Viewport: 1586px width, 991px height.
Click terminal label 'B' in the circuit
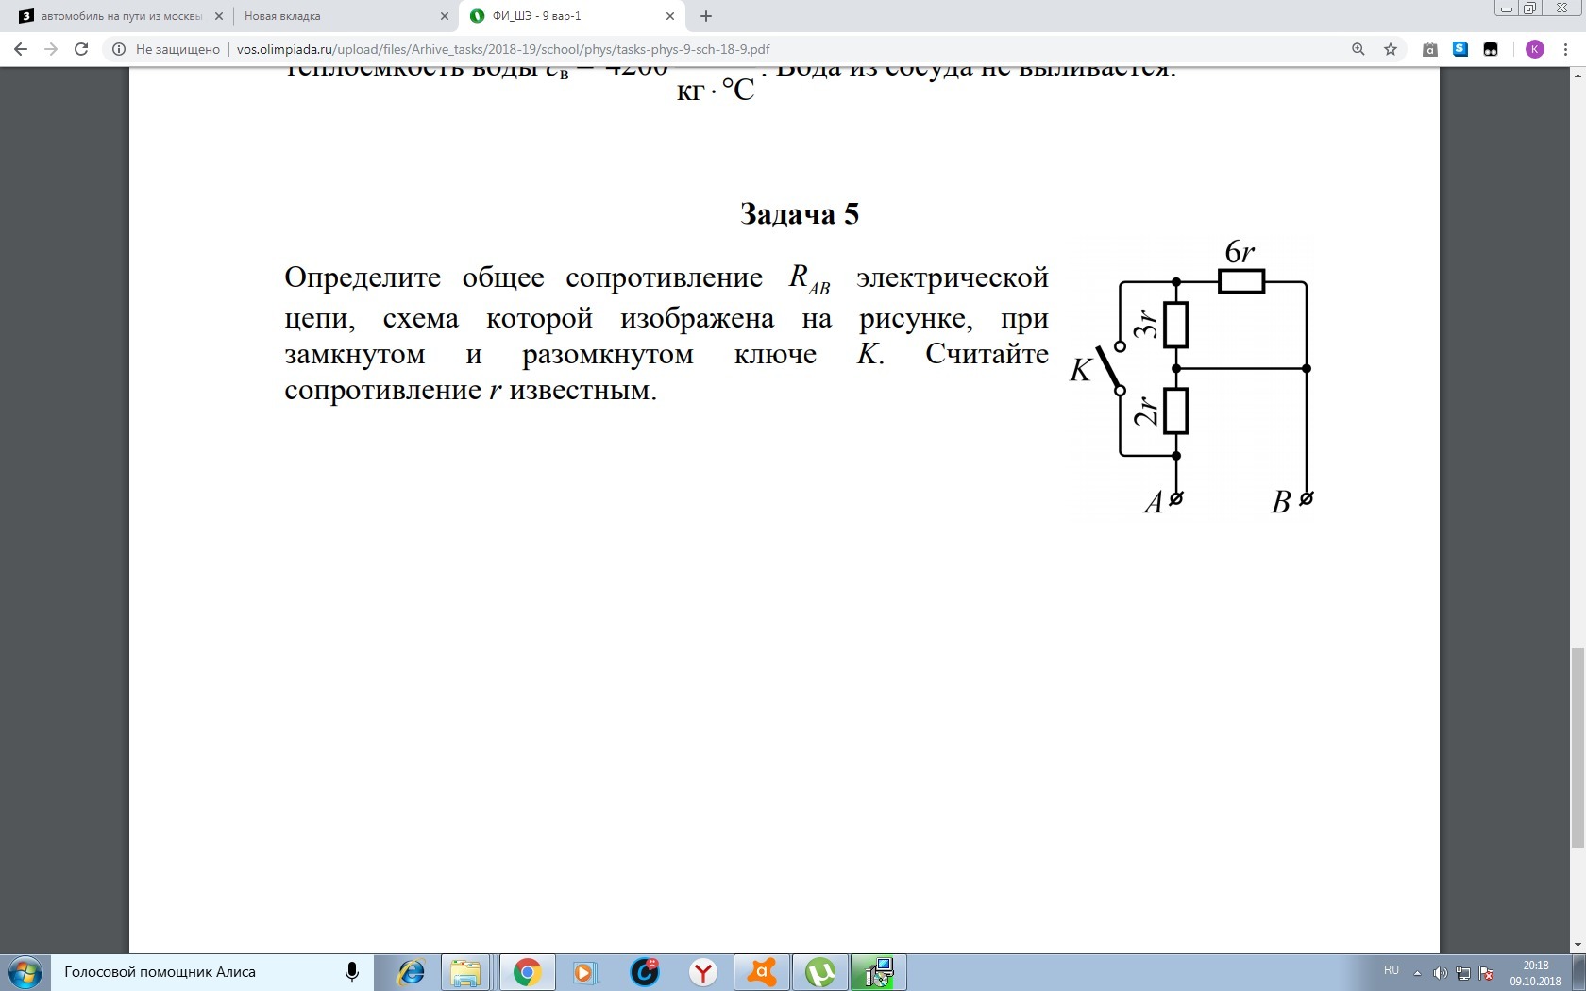[1281, 503]
